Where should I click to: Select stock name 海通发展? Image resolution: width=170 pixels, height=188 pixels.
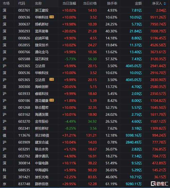point(42,115)
